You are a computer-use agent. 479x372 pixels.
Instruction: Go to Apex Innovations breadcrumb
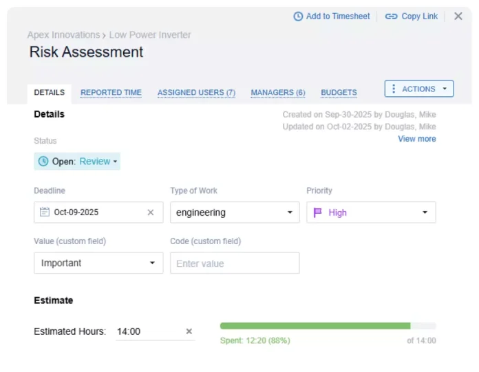point(63,35)
